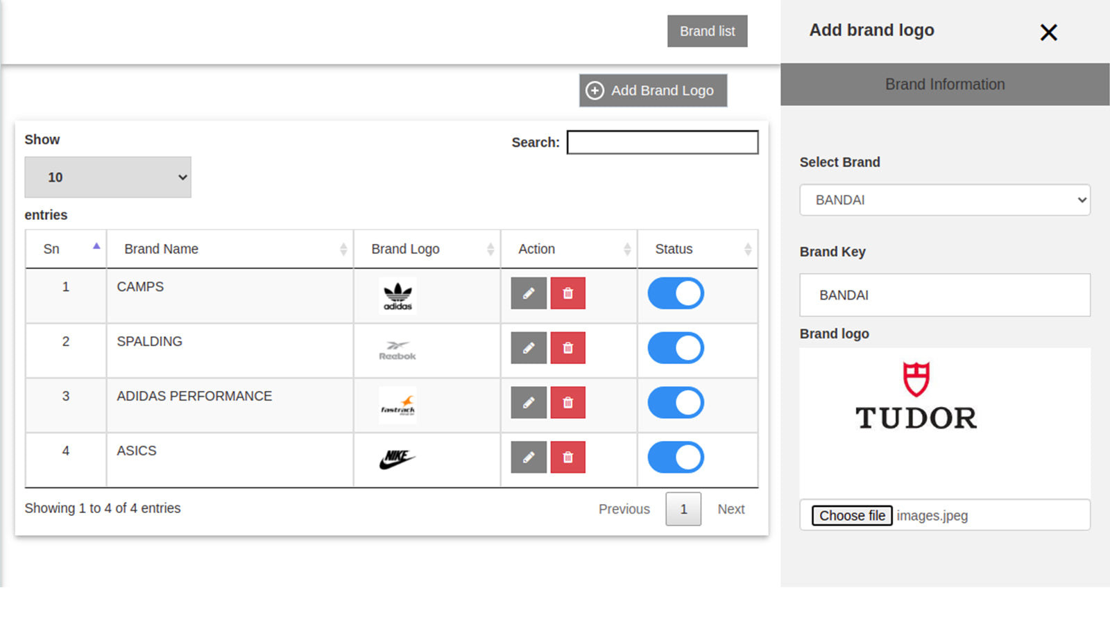Delete the CAMPS brand with trash icon
Screen dimensions: 1110x624
567,293
